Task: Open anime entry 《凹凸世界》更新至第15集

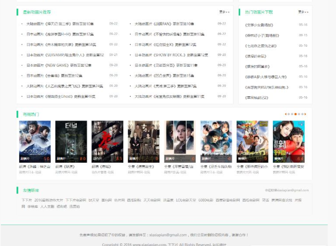Action: pyautogui.click(x=164, y=76)
